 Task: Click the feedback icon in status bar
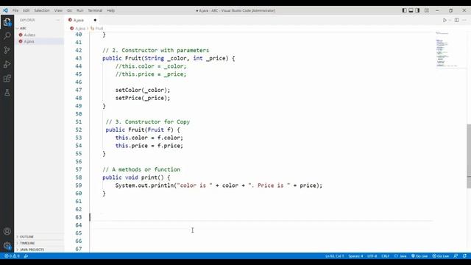click(x=456, y=256)
